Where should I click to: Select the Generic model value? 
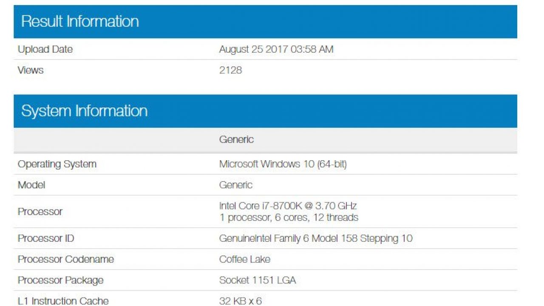236,185
